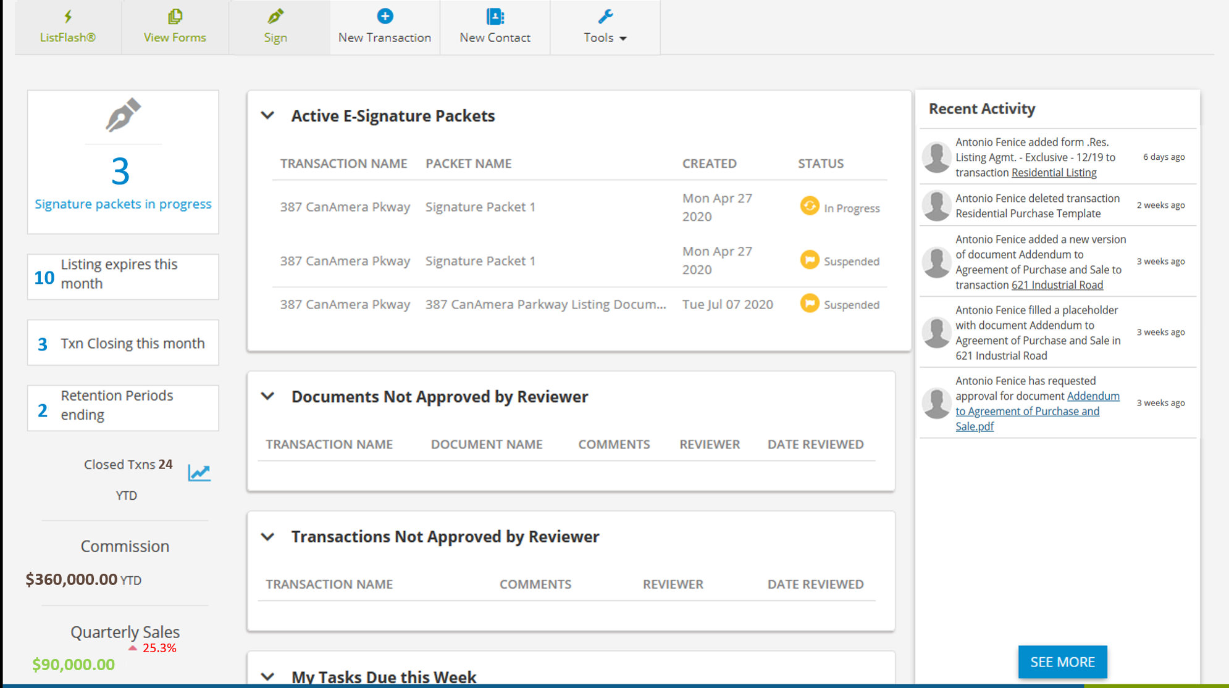Viewport: 1229px width, 688px height.
Task: Open Signature packets in progress
Action: pos(123,204)
